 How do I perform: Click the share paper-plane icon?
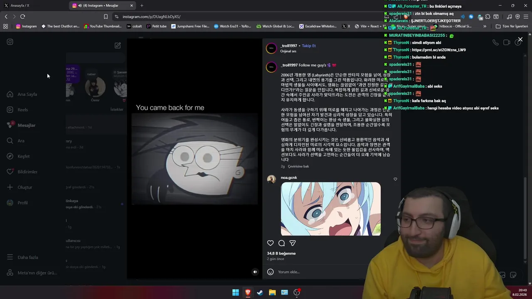pyautogui.click(x=293, y=243)
